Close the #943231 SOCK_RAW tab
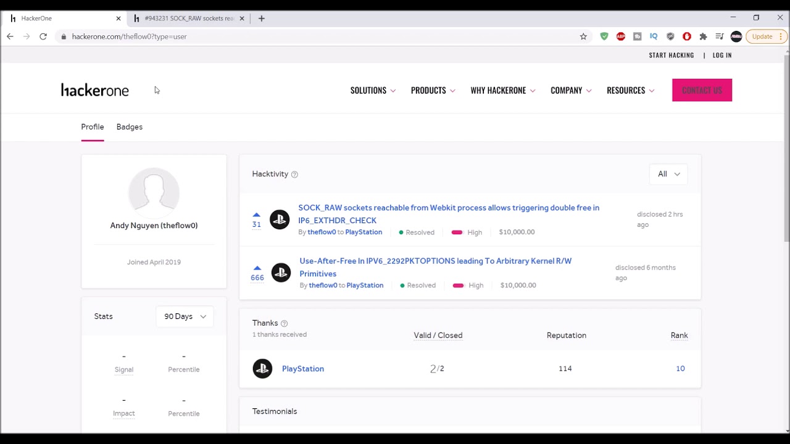Image resolution: width=790 pixels, height=444 pixels. coord(242,18)
